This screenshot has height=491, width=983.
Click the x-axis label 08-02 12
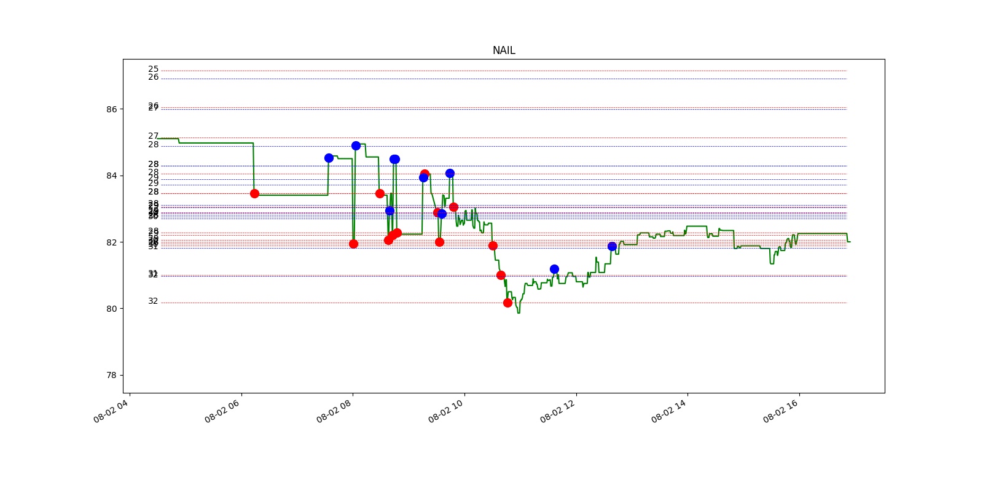coord(558,411)
